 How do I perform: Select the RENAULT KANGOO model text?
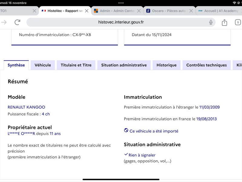26,107
